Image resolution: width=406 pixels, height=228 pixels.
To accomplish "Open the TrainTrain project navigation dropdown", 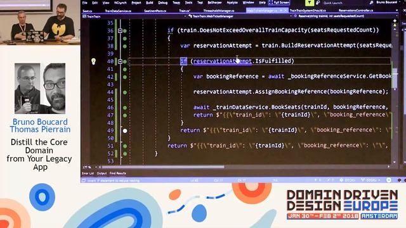I will 134,16.
